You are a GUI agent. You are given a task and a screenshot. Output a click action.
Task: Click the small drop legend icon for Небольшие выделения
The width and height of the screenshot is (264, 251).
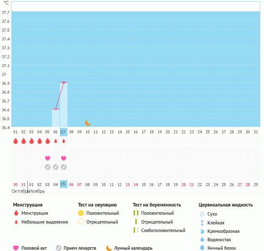pos(16,222)
